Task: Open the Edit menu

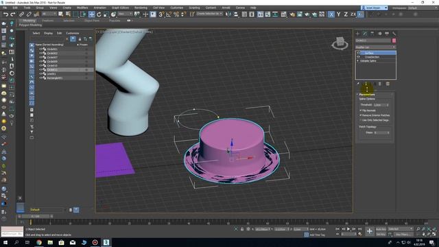Action: click(x=15, y=8)
